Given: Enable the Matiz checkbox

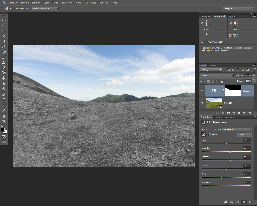Looking at the screenshot, I should pyautogui.click(x=210, y=134).
